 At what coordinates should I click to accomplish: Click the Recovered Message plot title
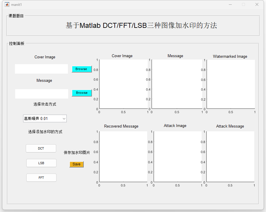[121, 126]
